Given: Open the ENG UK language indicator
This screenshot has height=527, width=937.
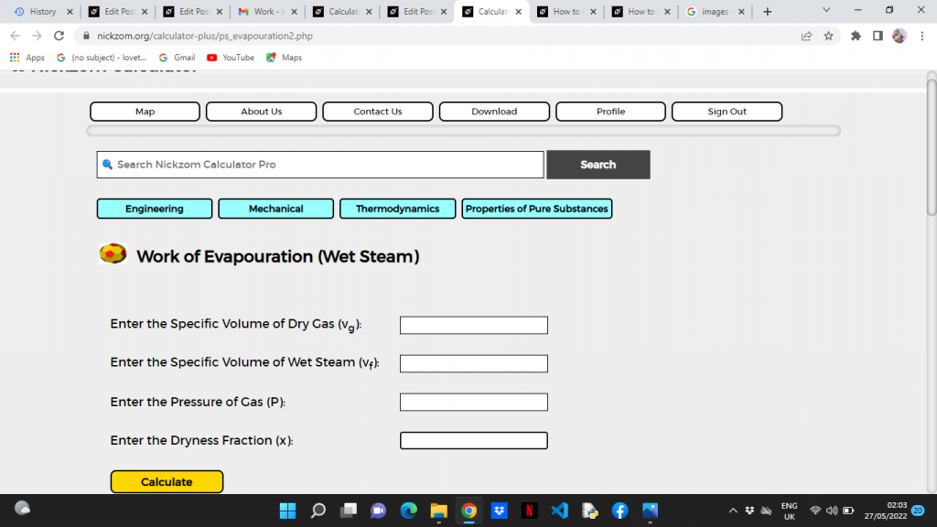Looking at the screenshot, I should [790, 511].
